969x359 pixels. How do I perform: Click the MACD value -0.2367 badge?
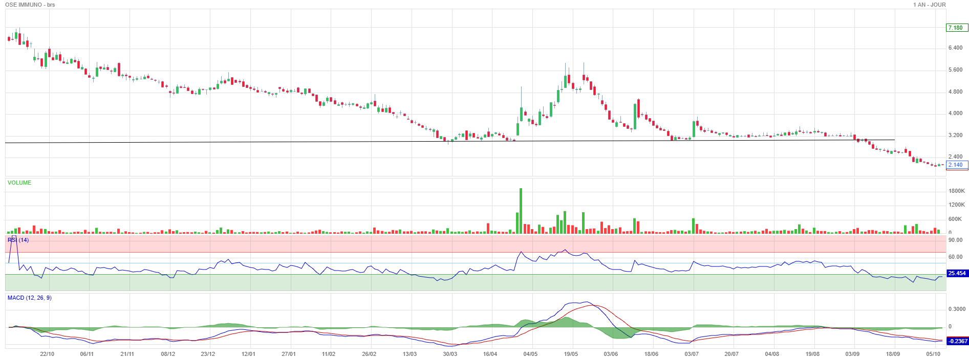pyautogui.click(x=957, y=341)
